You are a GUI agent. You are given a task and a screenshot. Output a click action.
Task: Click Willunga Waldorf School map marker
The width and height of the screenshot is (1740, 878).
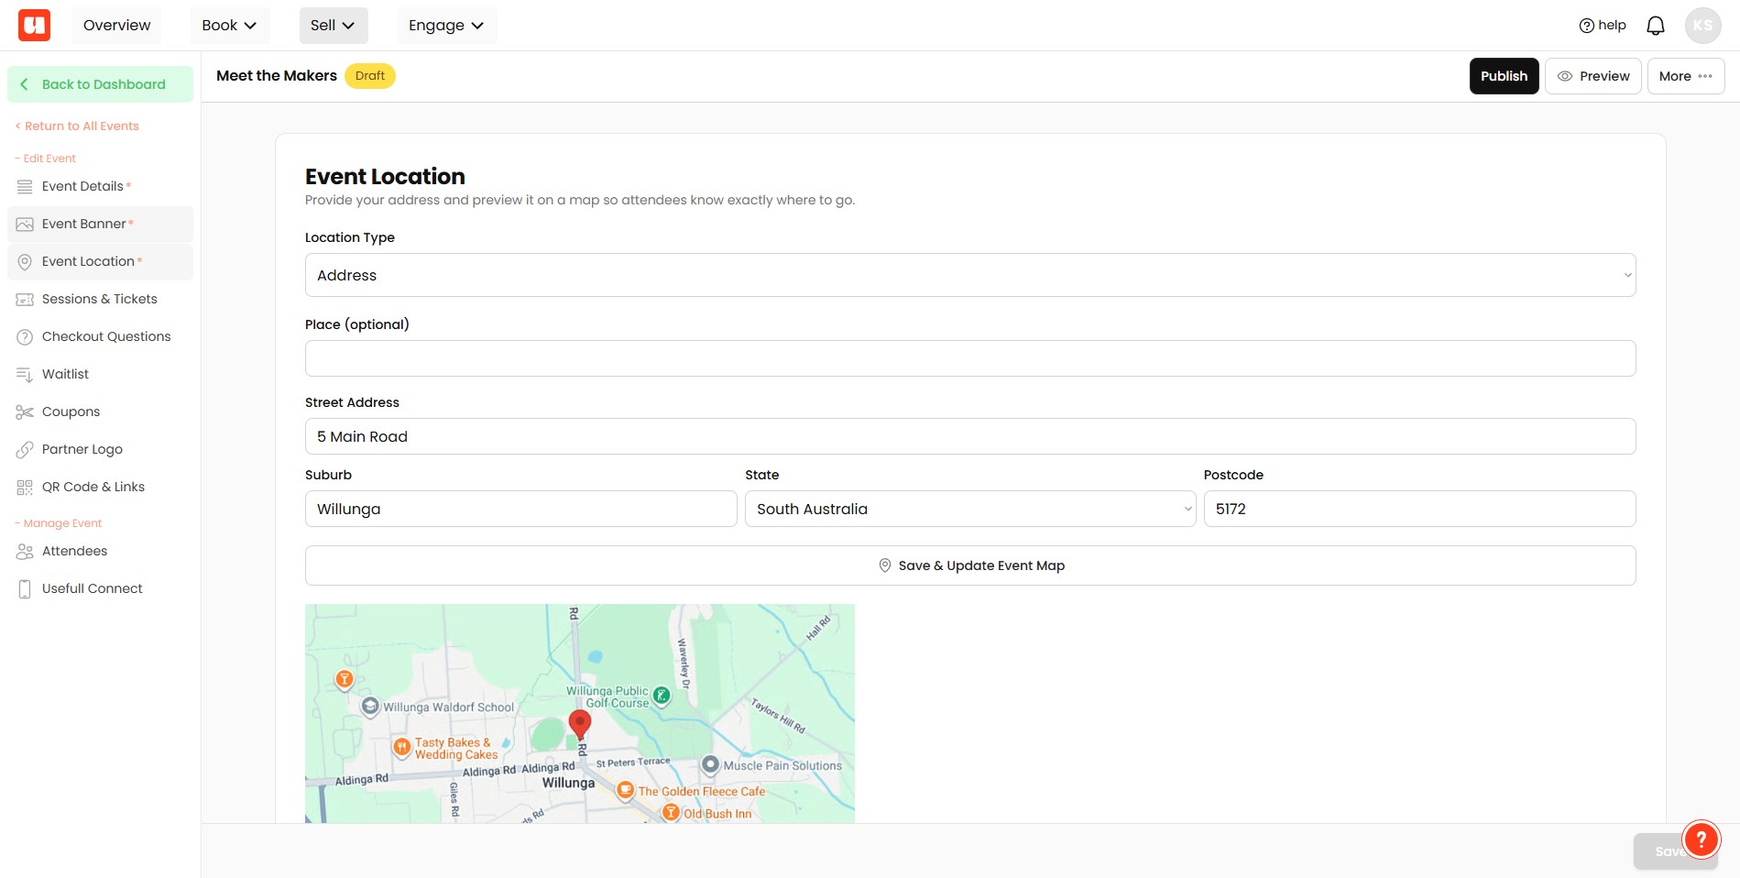click(370, 706)
